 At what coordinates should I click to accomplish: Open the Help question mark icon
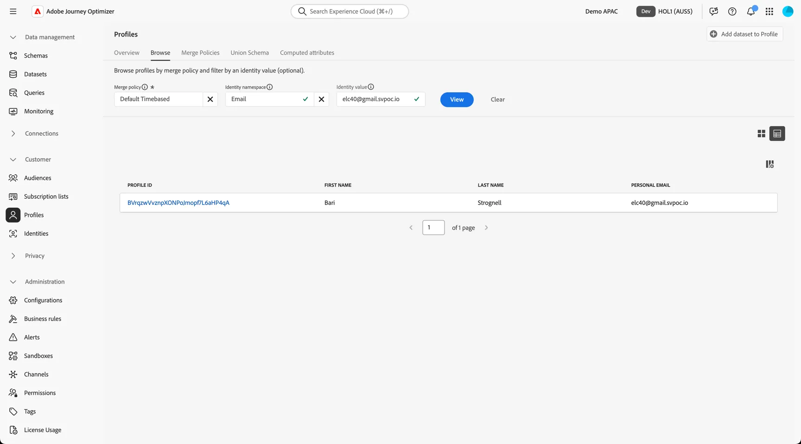(732, 12)
